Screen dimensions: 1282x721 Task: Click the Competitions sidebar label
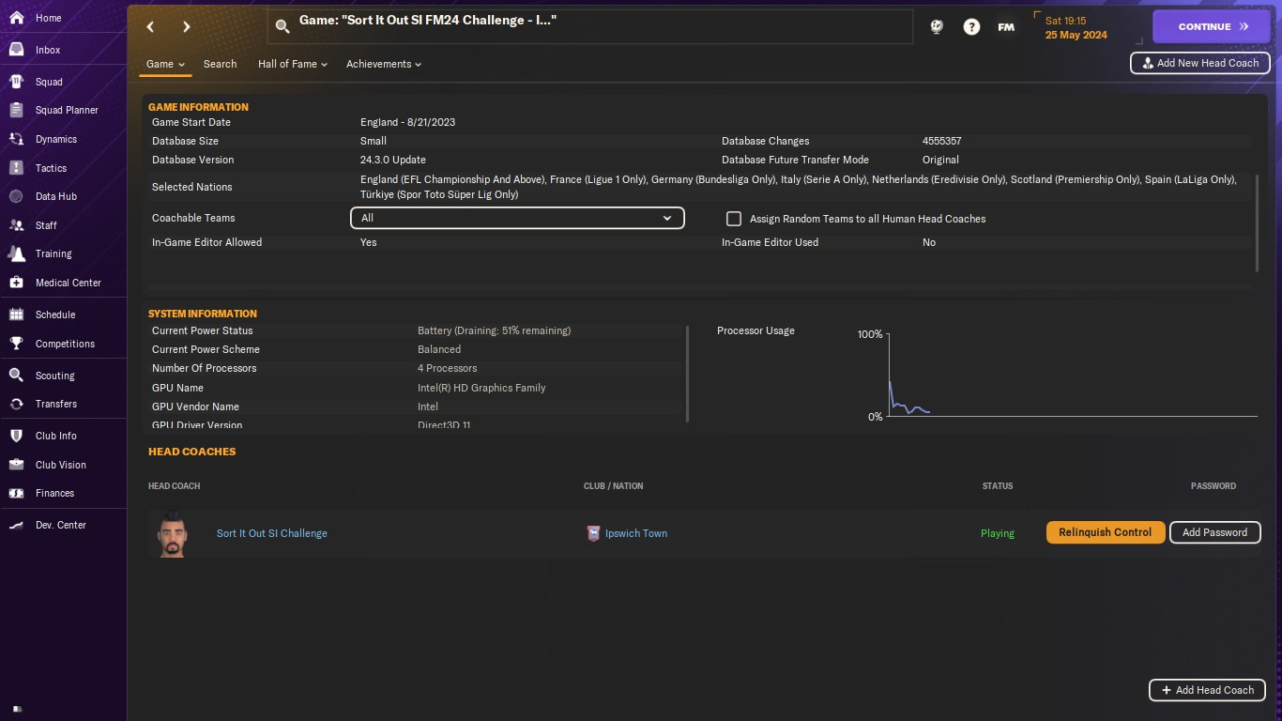[x=65, y=344]
